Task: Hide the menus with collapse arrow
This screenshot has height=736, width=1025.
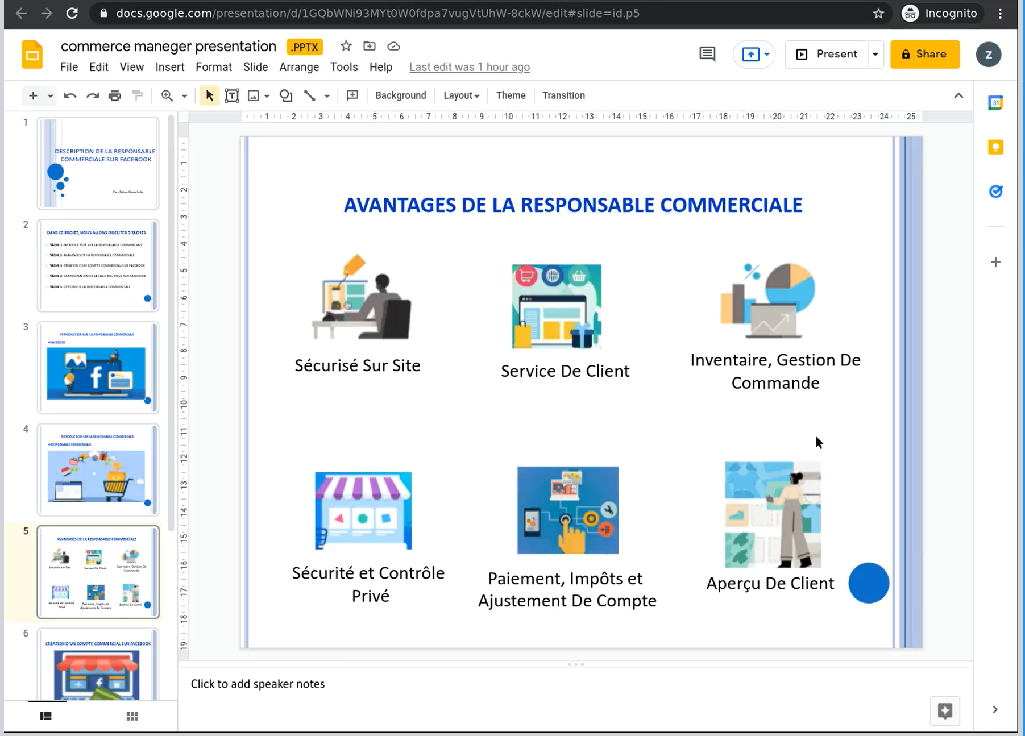Action: (958, 95)
